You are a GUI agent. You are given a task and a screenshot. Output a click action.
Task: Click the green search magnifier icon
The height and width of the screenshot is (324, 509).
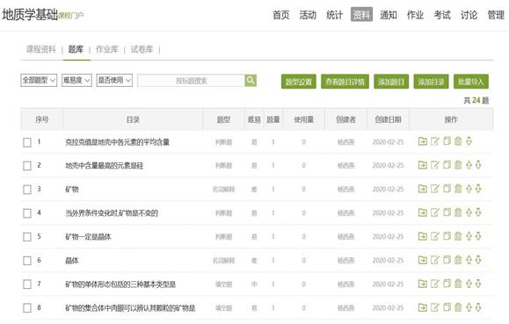point(251,81)
